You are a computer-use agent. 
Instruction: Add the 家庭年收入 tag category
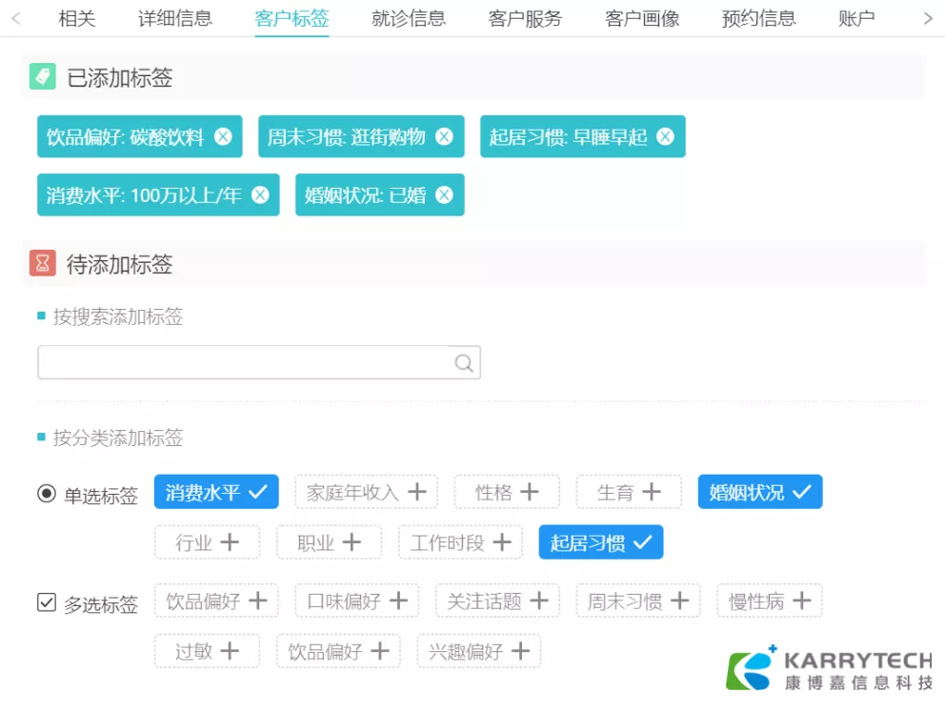click(366, 492)
